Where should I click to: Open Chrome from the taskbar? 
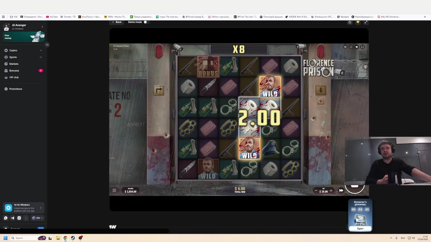65,238
